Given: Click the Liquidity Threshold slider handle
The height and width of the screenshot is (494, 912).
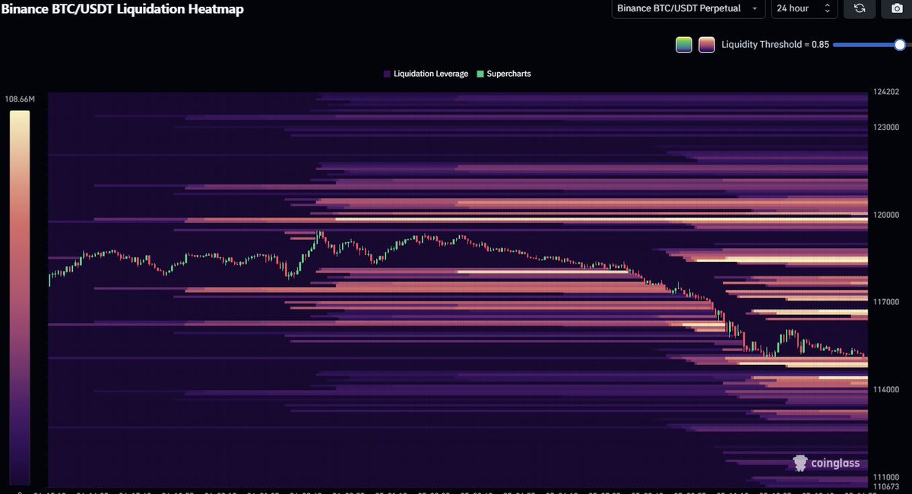Looking at the screenshot, I should tap(900, 45).
